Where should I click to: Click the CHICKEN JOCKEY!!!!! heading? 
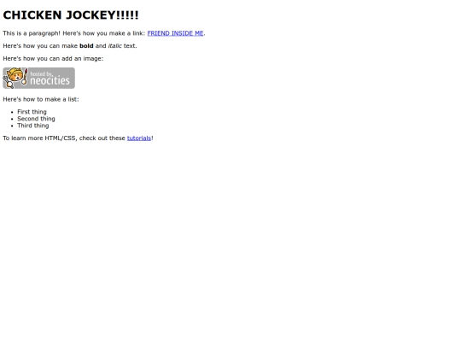71,15
